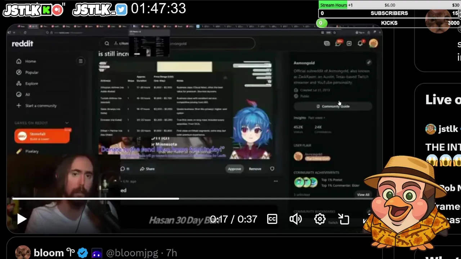
Task: Open the post comments count icon
Action: (125, 169)
